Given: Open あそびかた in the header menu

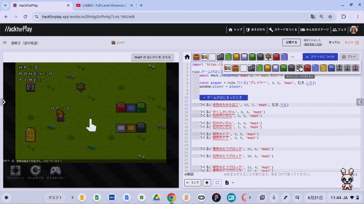Looking at the screenshot, I should 256,30.
